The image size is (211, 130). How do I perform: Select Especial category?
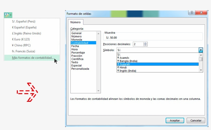click(76, 65)
